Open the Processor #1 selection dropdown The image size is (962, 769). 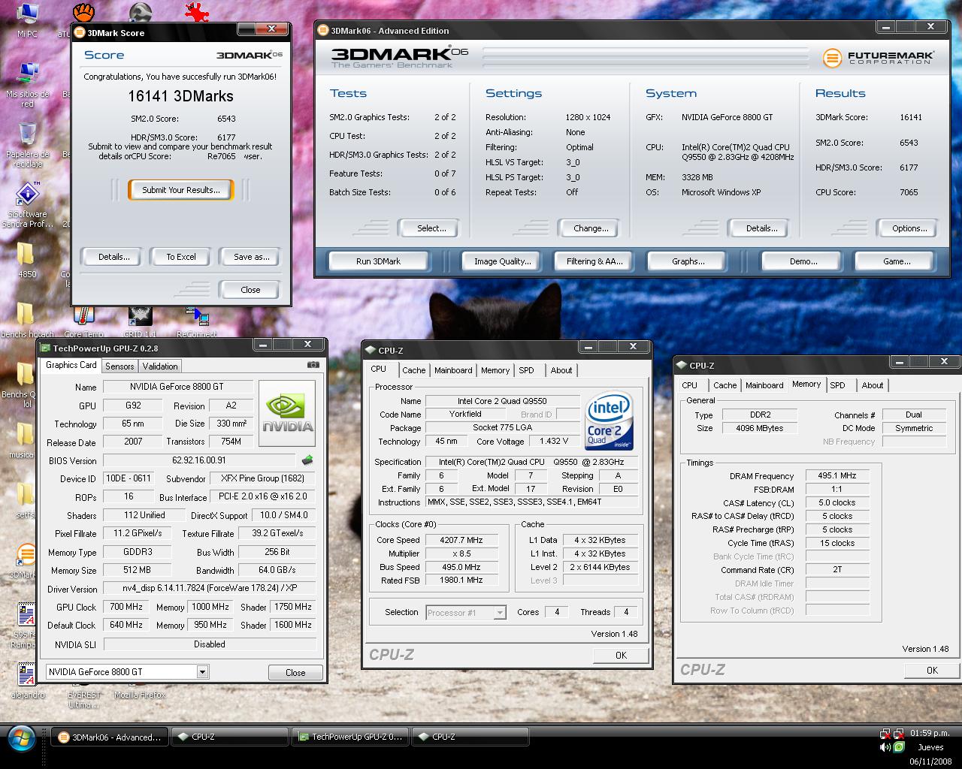point(499,613)
